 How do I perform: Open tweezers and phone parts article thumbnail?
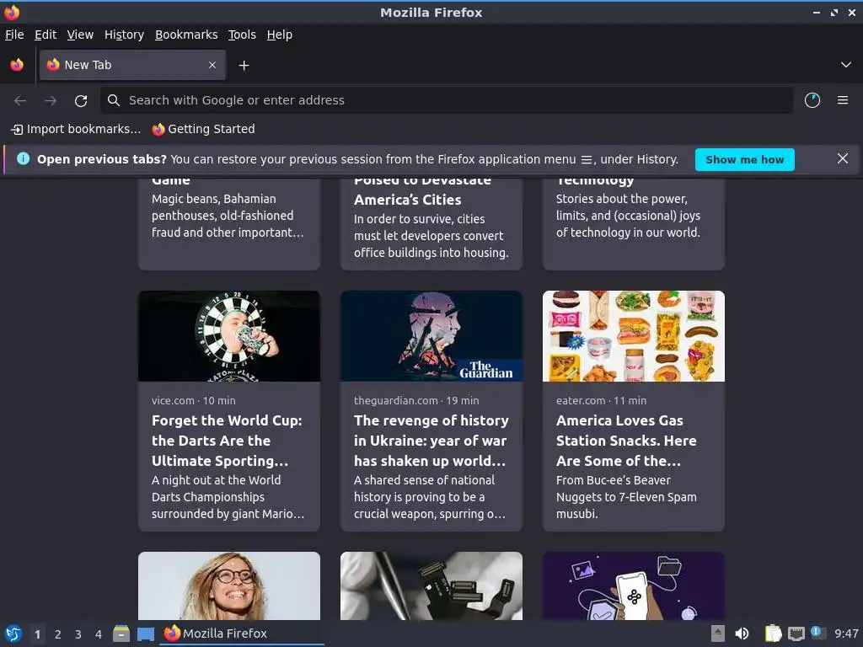[431, 586]
